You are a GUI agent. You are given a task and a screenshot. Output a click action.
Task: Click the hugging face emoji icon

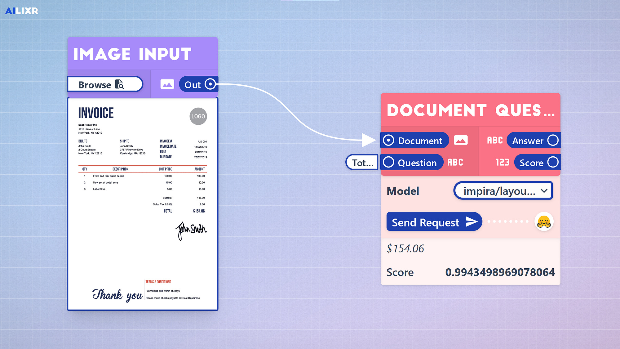tap(544, 222)
